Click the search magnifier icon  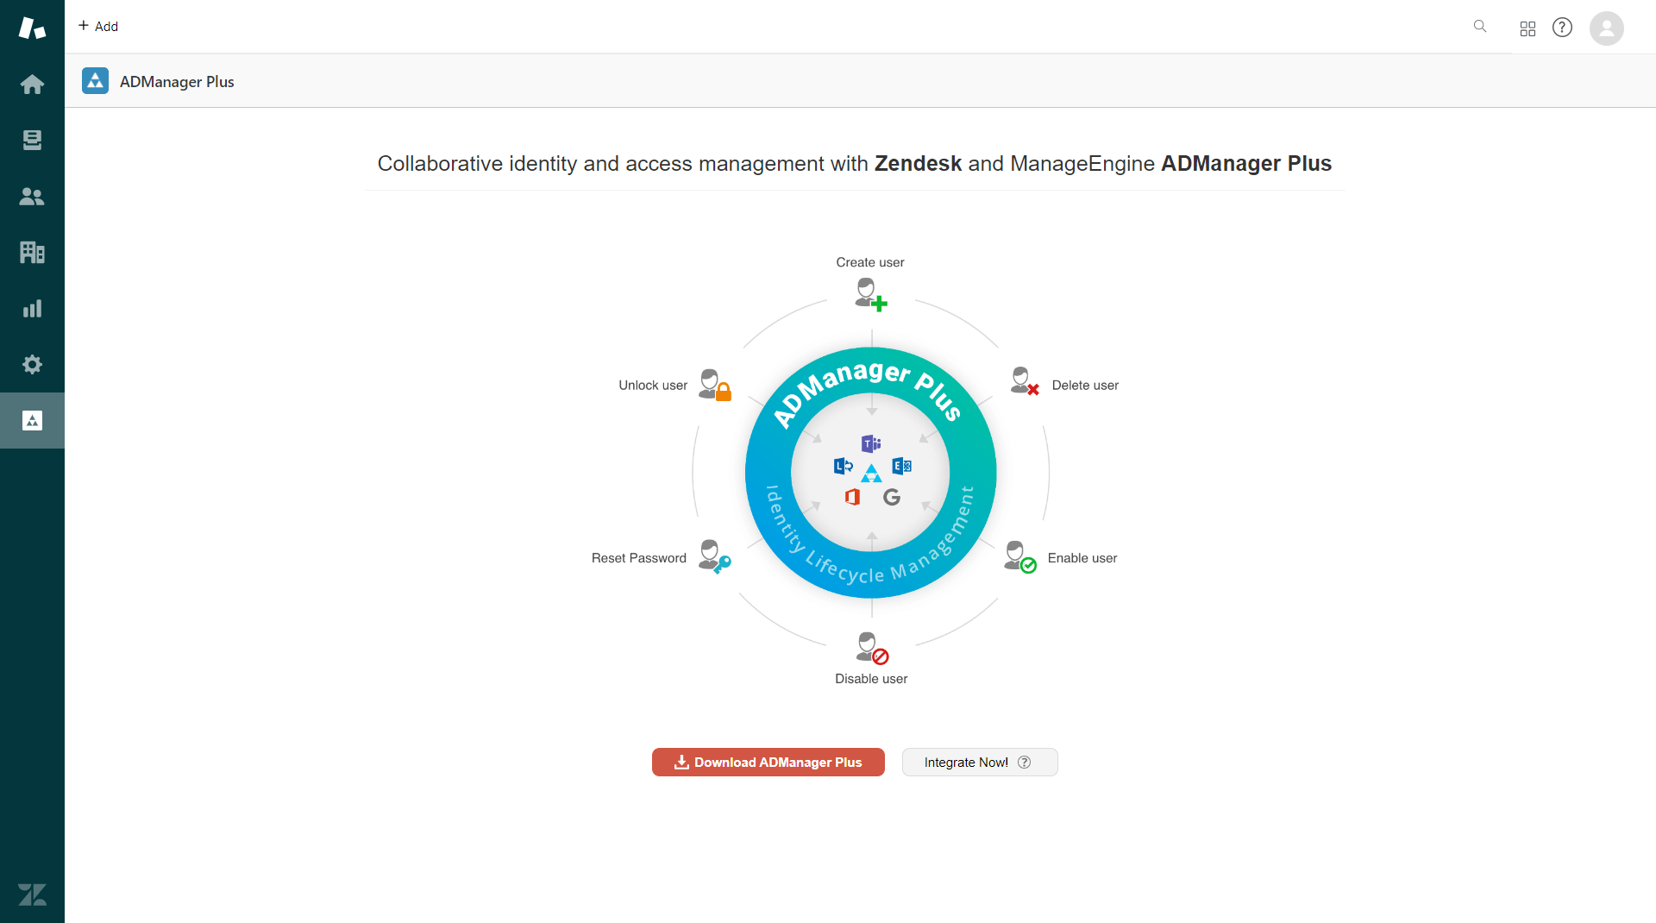point(1480,27)
